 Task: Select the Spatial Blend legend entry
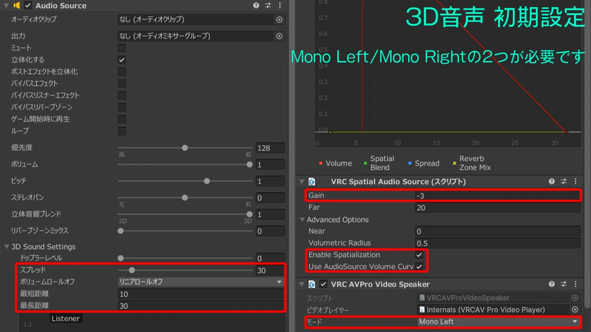[x=379, y=163]
